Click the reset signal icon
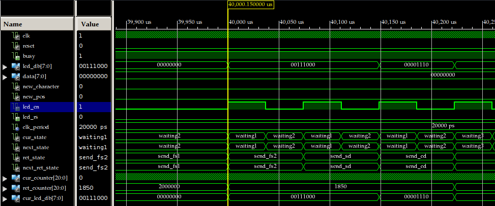 coord(15,46)
